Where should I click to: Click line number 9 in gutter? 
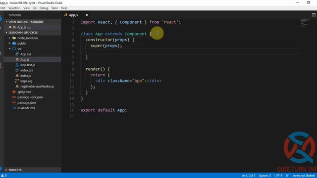coord(73,69)
